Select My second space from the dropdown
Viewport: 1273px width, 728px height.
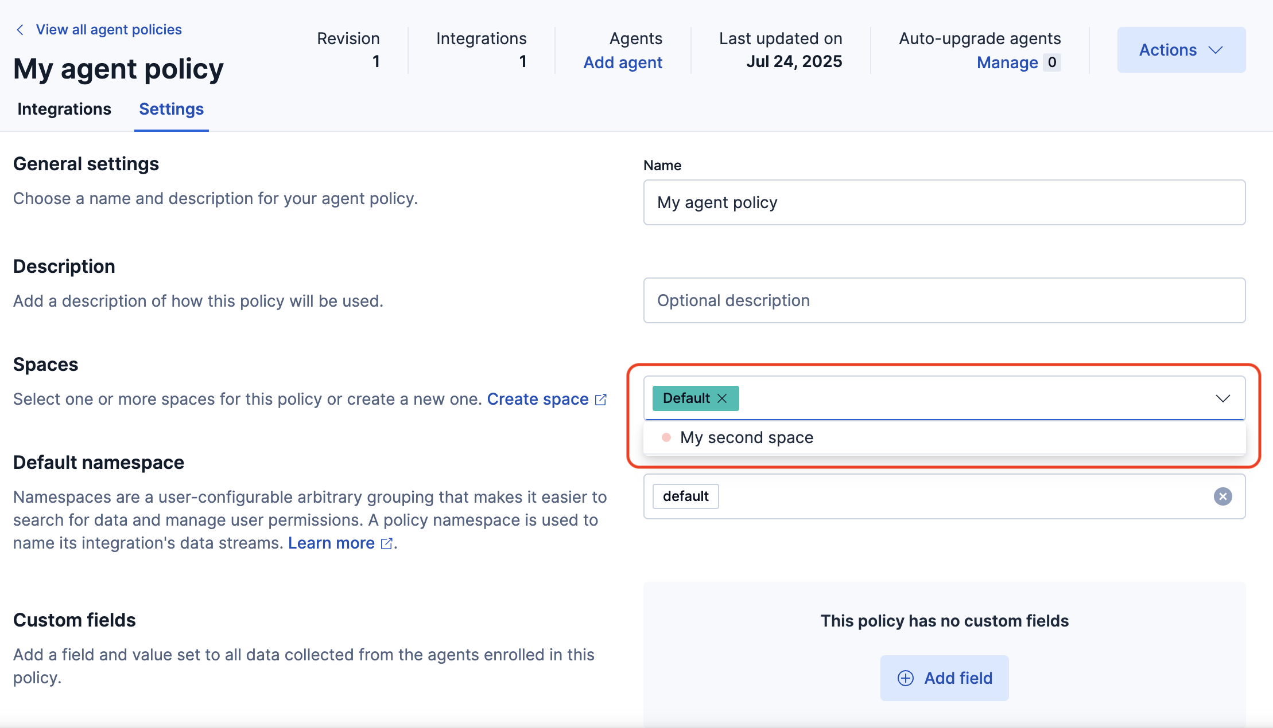[746, 437]
